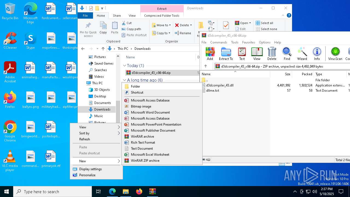The width and height of the screenshot is (350, 197).
Task: Click Paste shortcut in Explorer ribbon
Action: coord(134,35)
